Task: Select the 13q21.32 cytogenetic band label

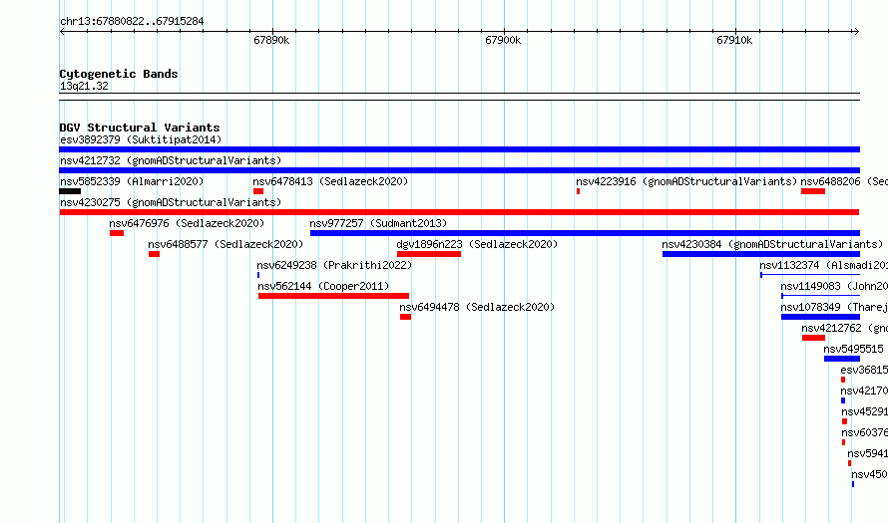Action: point(84,86)
